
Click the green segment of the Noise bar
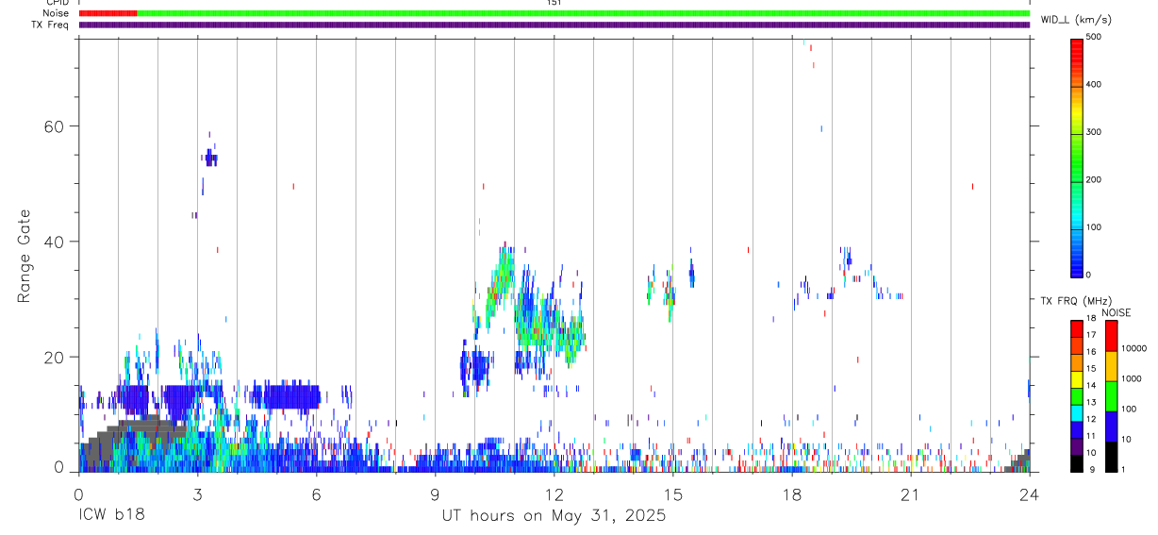(583, 13)
